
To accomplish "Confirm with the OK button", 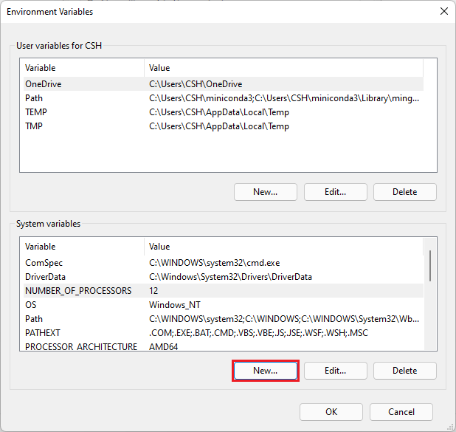I will pos(331,412).
